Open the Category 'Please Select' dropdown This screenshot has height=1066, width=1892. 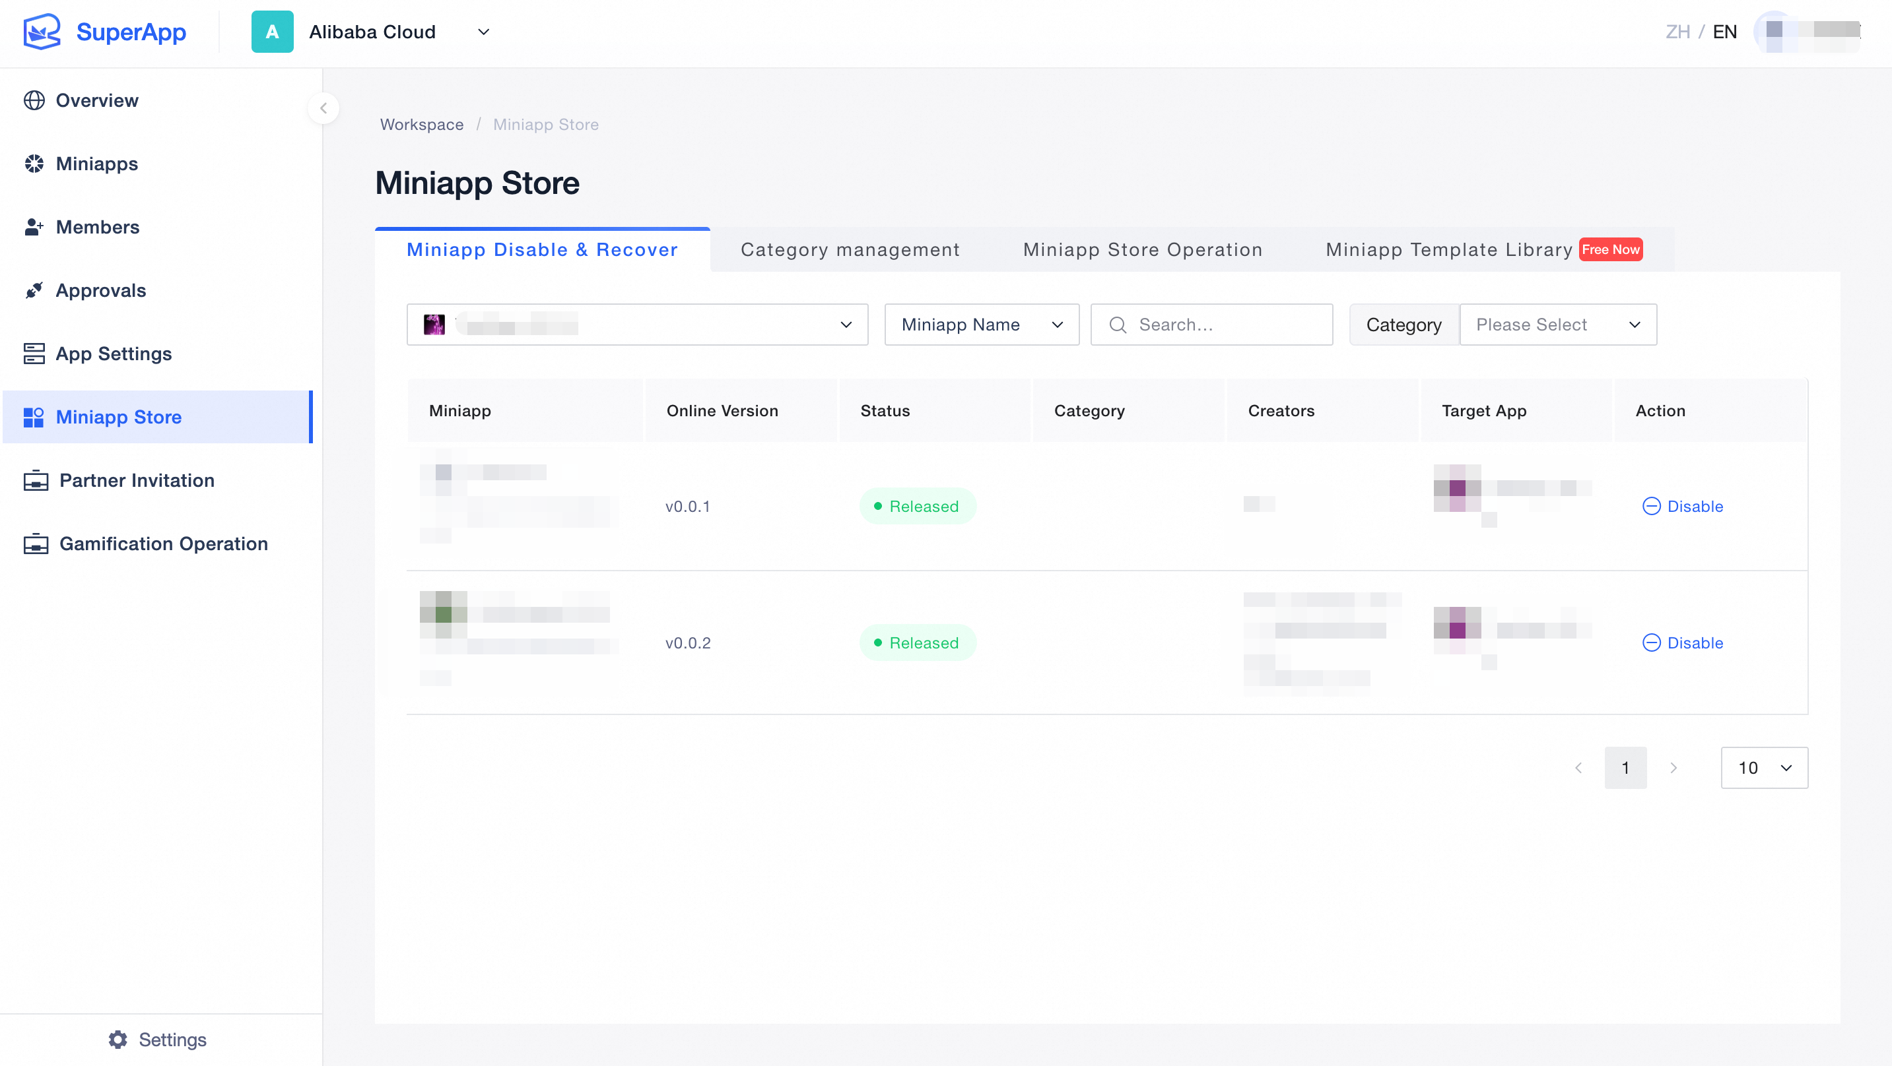(x=1559, y=325)
